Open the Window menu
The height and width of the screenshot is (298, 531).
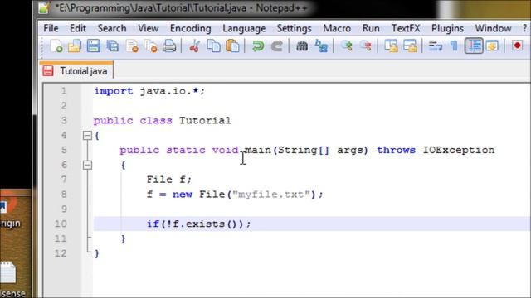point(493,28)
